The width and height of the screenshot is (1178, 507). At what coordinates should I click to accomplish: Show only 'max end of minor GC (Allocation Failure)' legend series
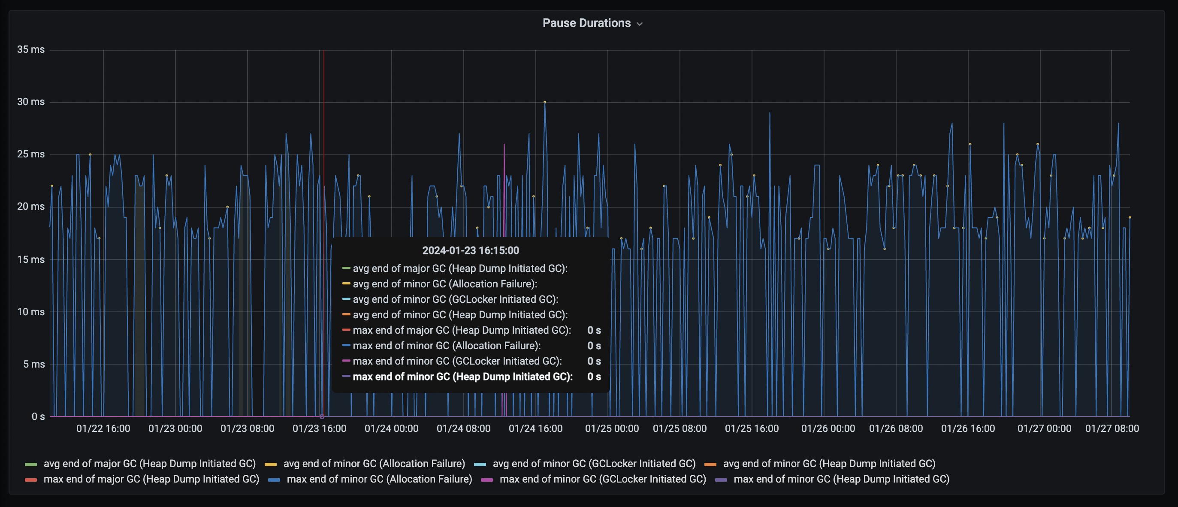coord(379,479)
